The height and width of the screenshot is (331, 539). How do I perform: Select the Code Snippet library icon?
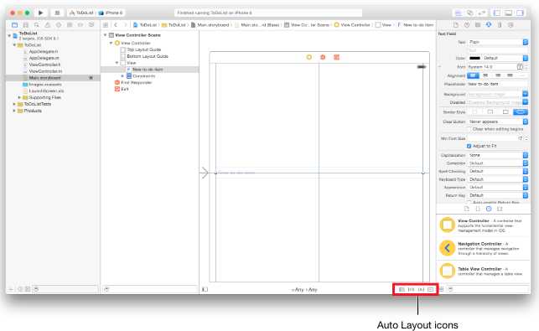pos(478,209)
